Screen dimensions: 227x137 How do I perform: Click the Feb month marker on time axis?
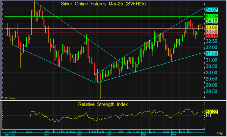(x=144, y=134)
